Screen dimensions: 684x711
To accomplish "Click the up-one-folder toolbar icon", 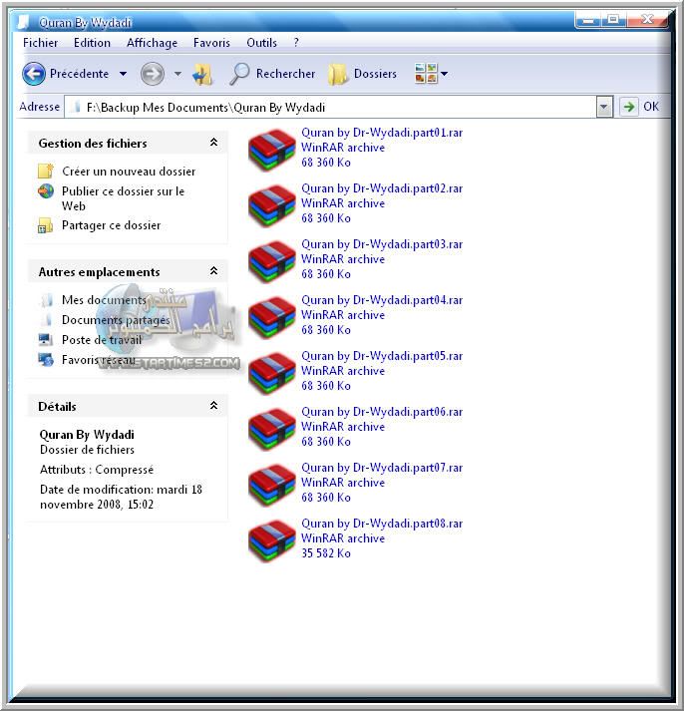I will 203,73.
